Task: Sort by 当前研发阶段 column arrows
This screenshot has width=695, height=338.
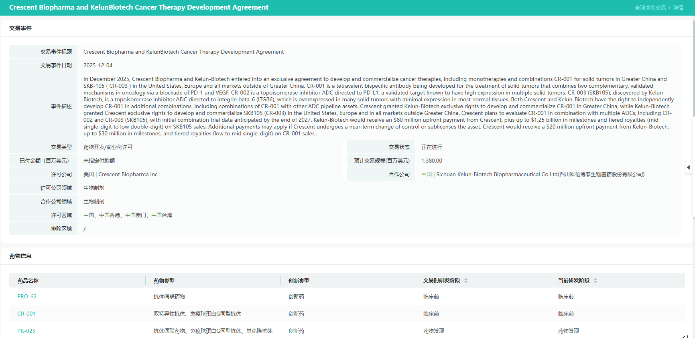Action: click(595, 281)
